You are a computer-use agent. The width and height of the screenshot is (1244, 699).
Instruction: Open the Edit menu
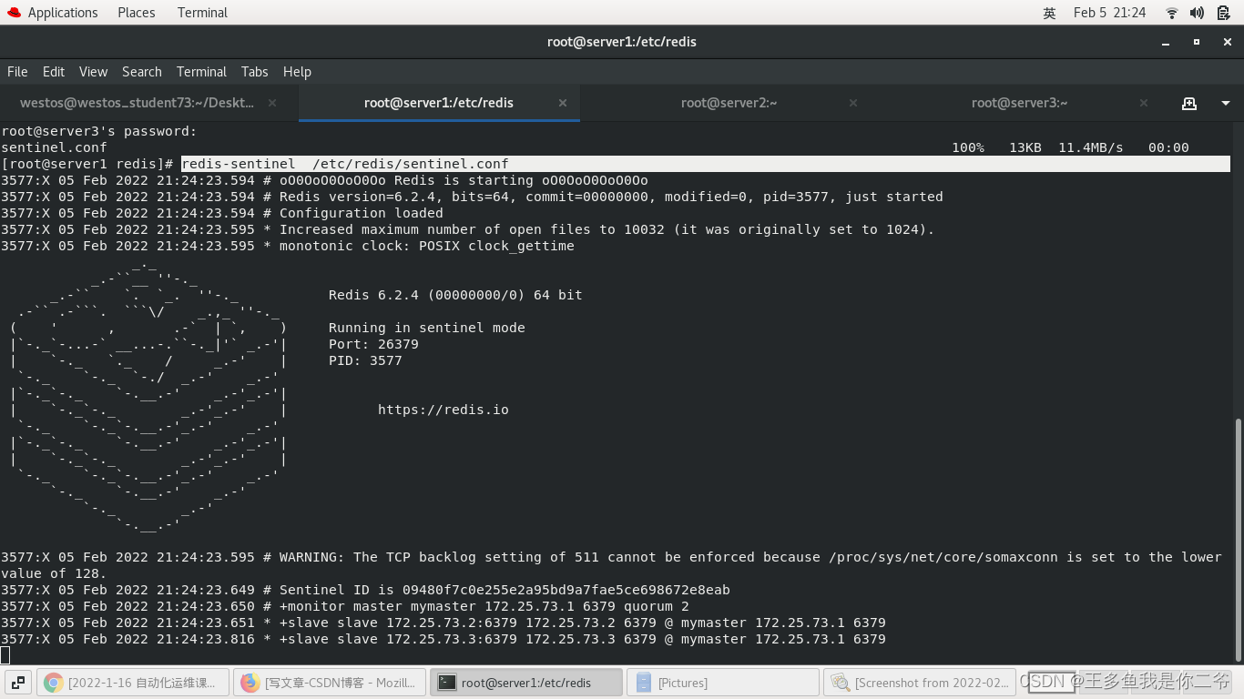point(54,72)
